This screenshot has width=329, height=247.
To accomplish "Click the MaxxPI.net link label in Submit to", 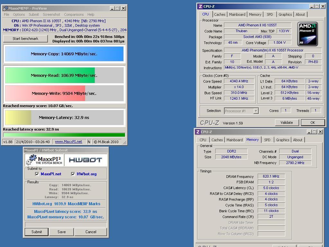I will 51,174.
